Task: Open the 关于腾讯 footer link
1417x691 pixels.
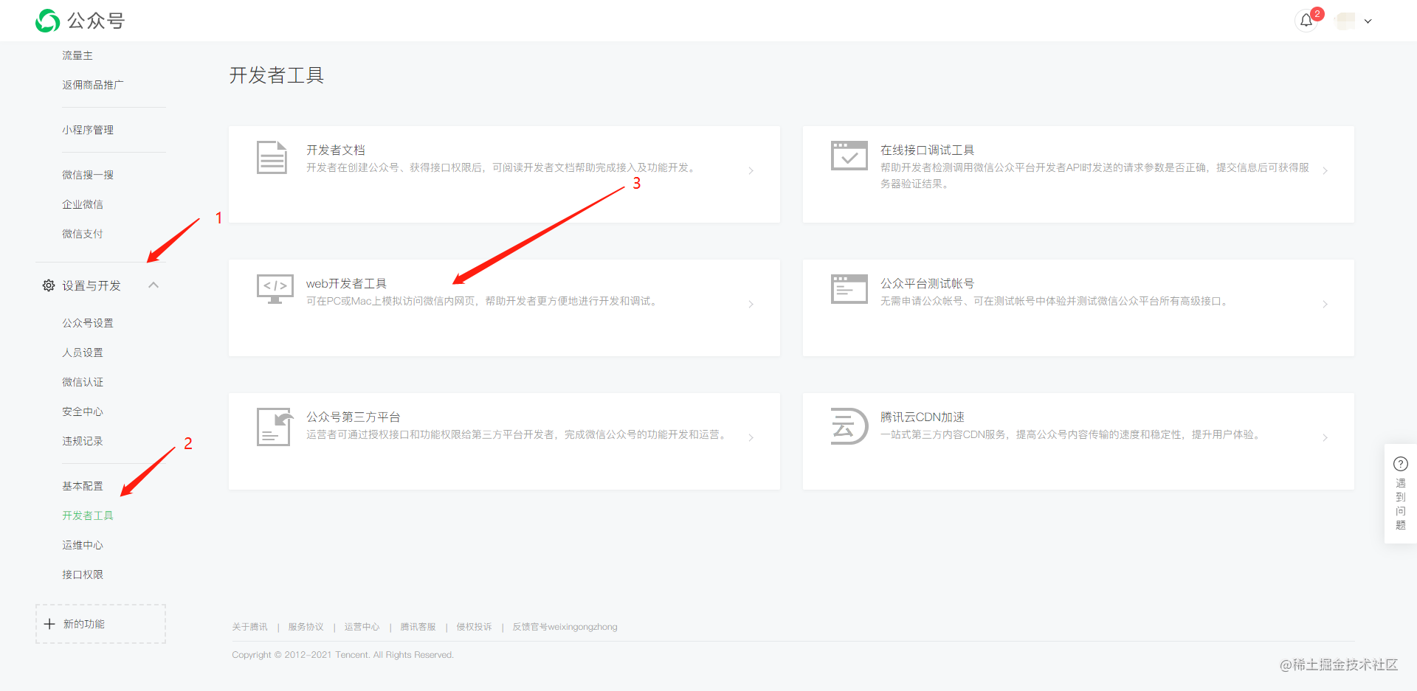Action: coord(249,627)
